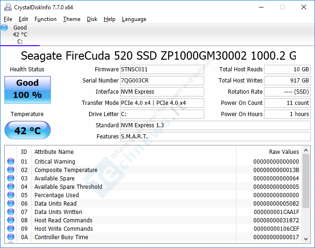Select the Controller Busy Time attribute name

(61, 237)
